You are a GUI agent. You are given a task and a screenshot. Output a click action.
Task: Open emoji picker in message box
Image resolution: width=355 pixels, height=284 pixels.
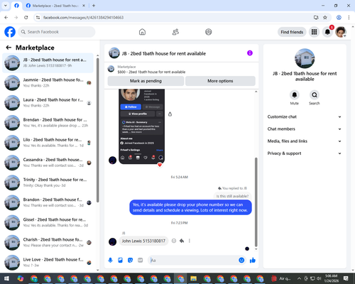[x=241, y=261]
